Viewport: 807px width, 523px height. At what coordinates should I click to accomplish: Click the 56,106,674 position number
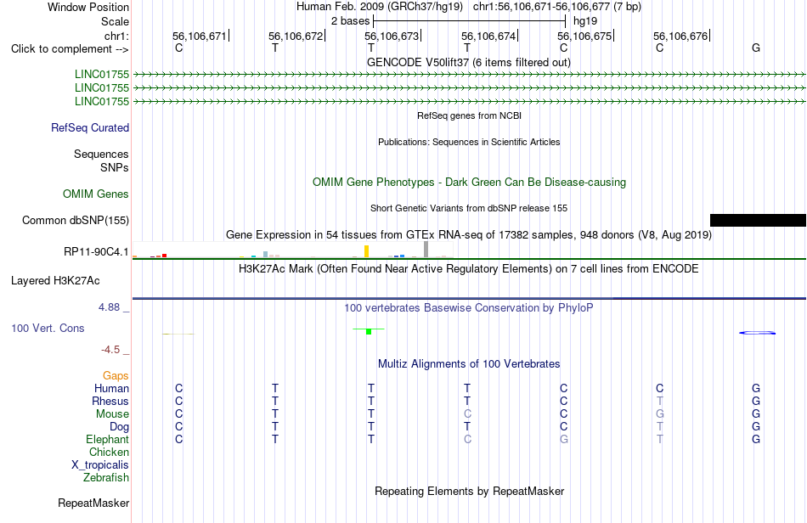[x=488, y=36]
